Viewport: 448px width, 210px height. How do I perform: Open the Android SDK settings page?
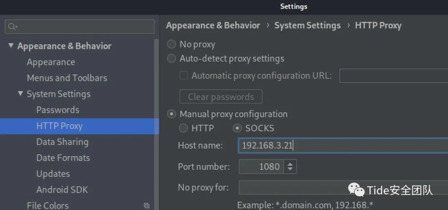point(62,190)
